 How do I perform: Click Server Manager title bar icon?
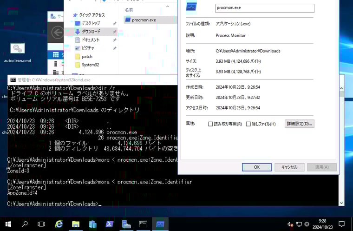point(53,16)
